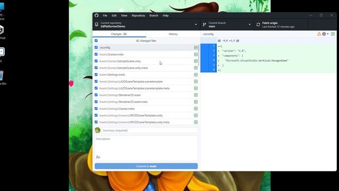Click the Fetch origin sync icon
Image resolution: width=339 pixels, height=191 pixels.
[x=258, y=25]
